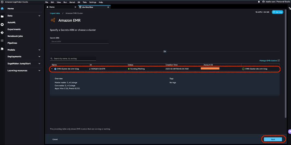
Task: Open the Help menu
Action: pos(101,2)
